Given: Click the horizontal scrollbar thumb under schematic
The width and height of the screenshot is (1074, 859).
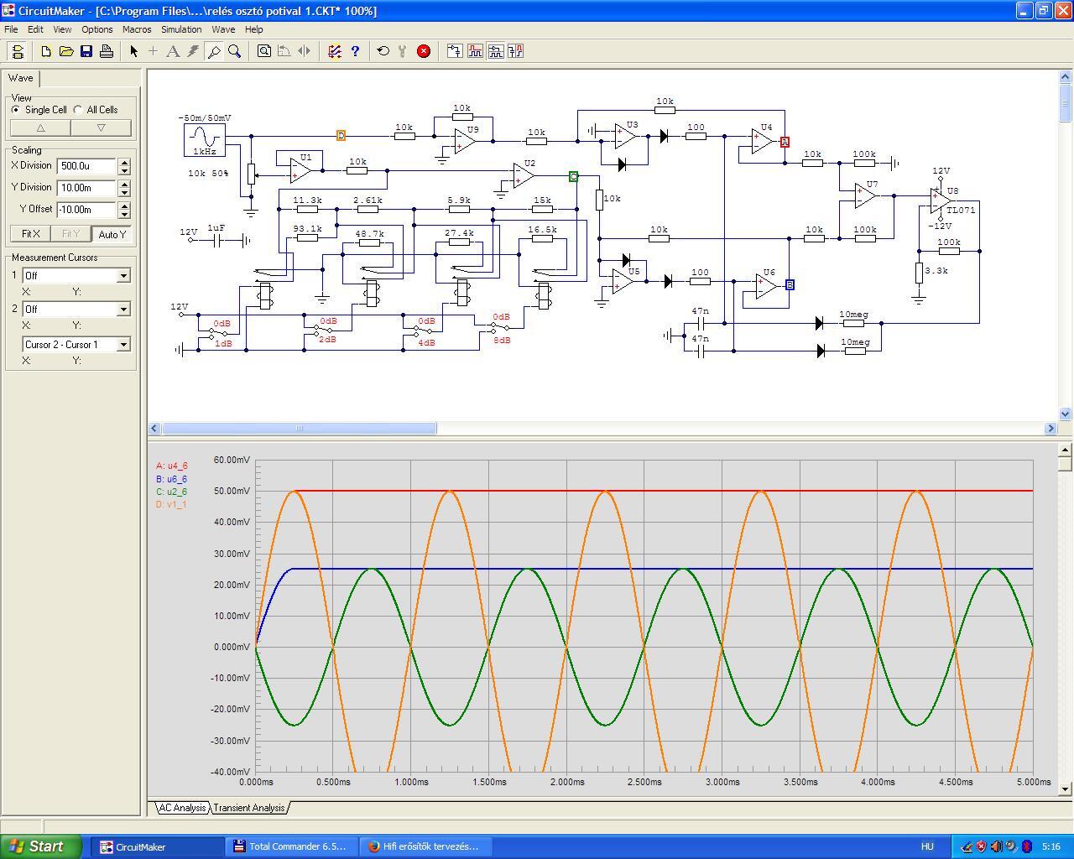Looking at the screenshot, I should [299, 429].
